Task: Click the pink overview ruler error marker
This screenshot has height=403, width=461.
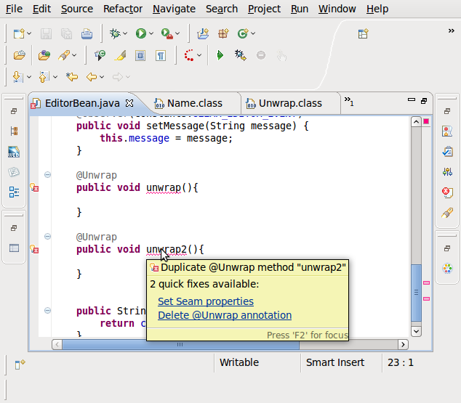Action: (x=426, y=282)
